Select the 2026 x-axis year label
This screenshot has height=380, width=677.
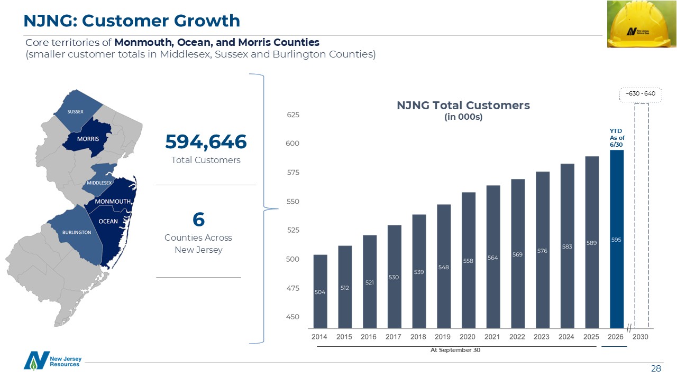pos(616,337)
